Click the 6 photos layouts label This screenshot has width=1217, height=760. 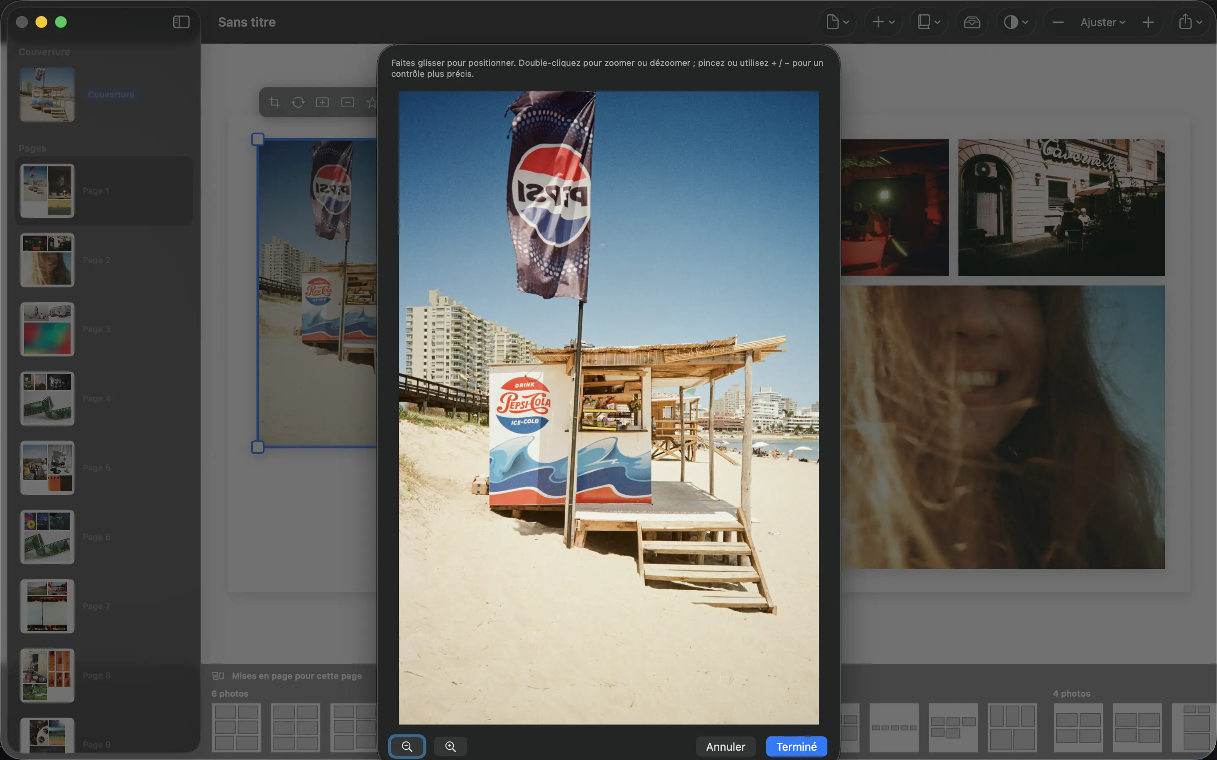click(230, 694)
